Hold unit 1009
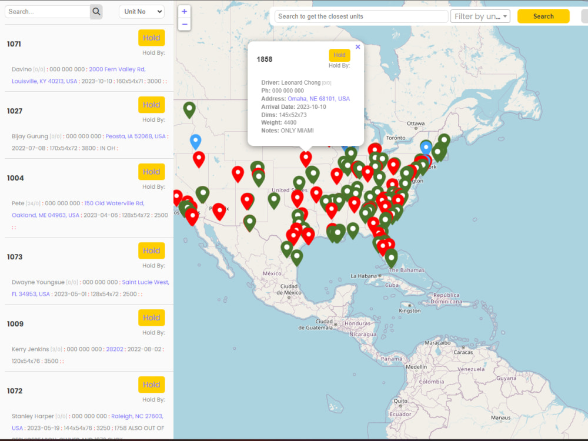Viewport: 588px width, 441px height. [x=152, y=318]
